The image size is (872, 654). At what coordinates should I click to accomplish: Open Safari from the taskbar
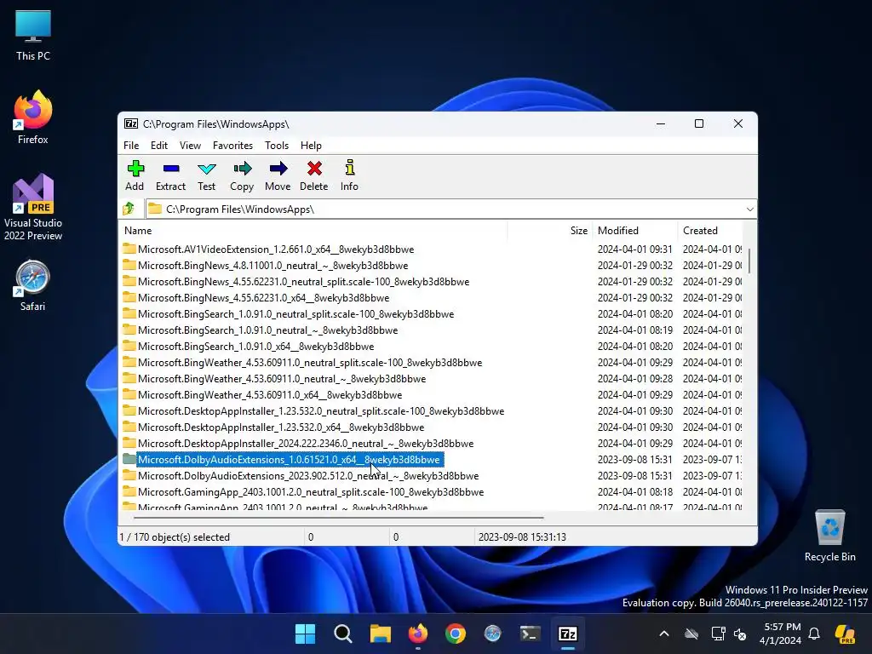(493, 634)
